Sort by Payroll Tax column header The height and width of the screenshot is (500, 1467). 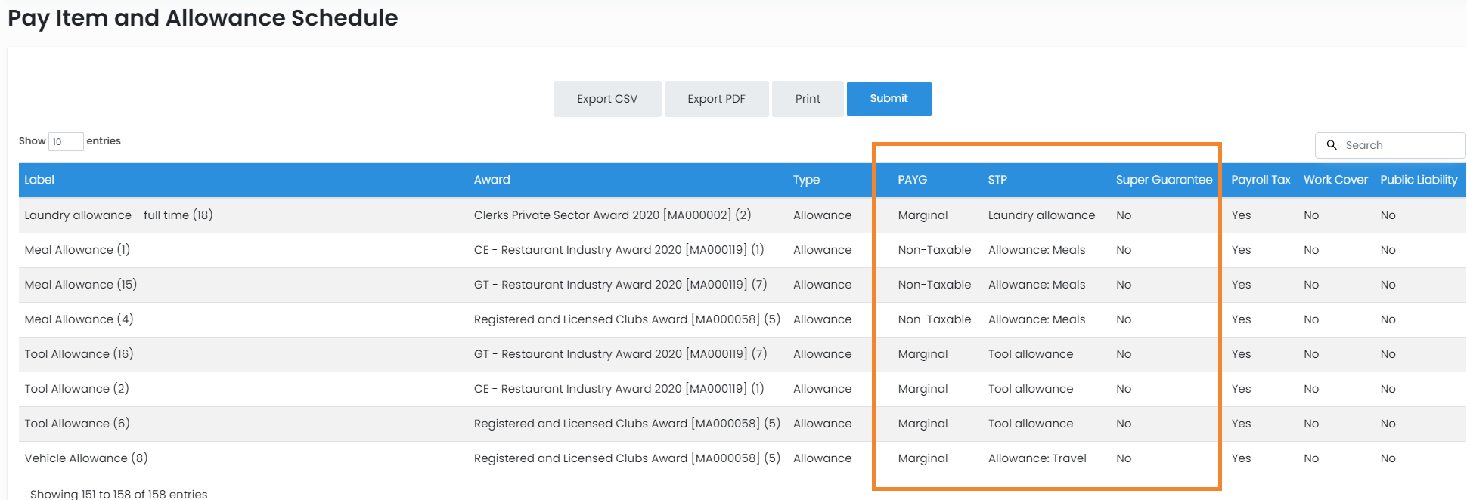[1261, 180]
